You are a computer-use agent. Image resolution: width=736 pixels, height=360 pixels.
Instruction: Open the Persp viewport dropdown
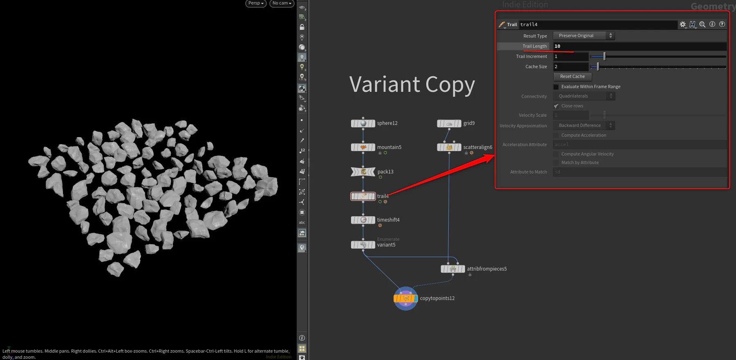pos(256,3)
